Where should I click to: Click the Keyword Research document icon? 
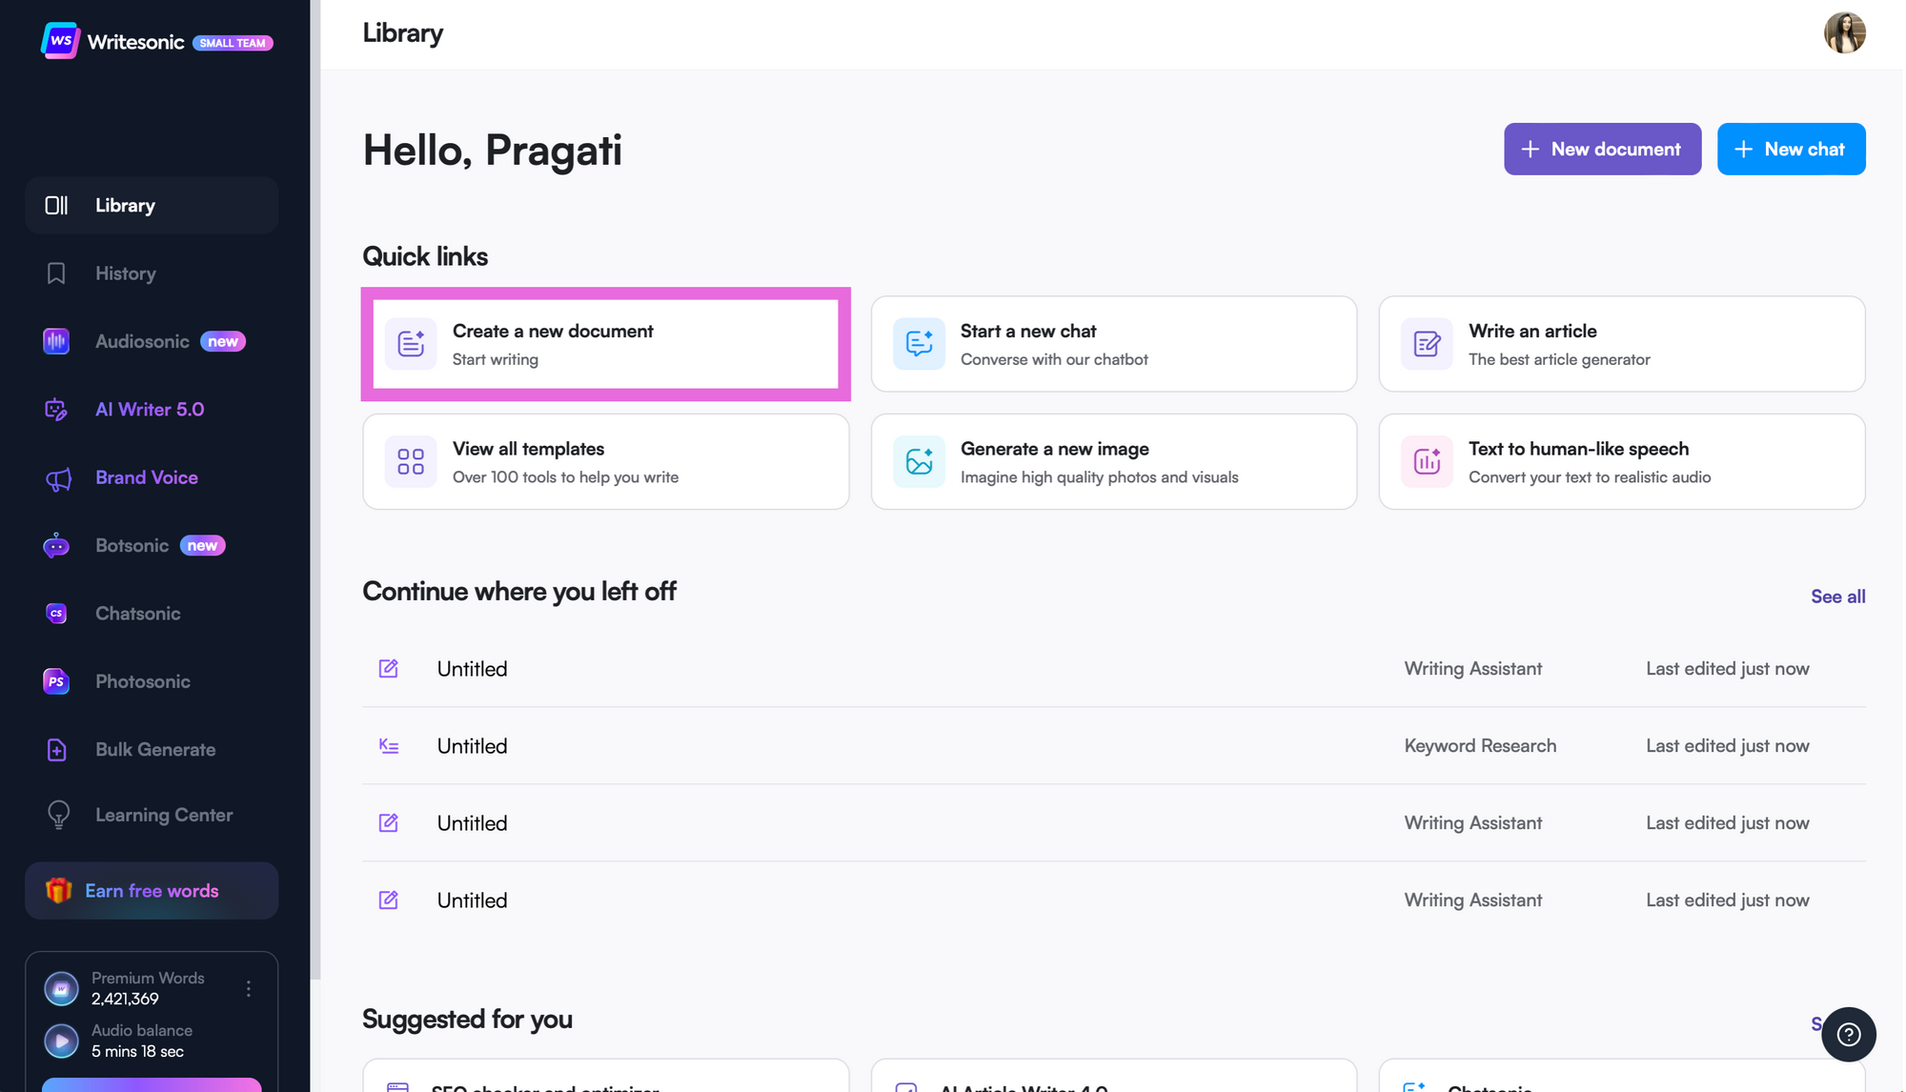point(389,746)
